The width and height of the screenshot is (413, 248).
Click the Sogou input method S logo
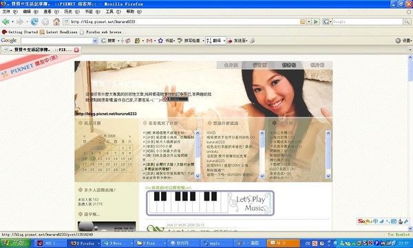tap(365, 221)
